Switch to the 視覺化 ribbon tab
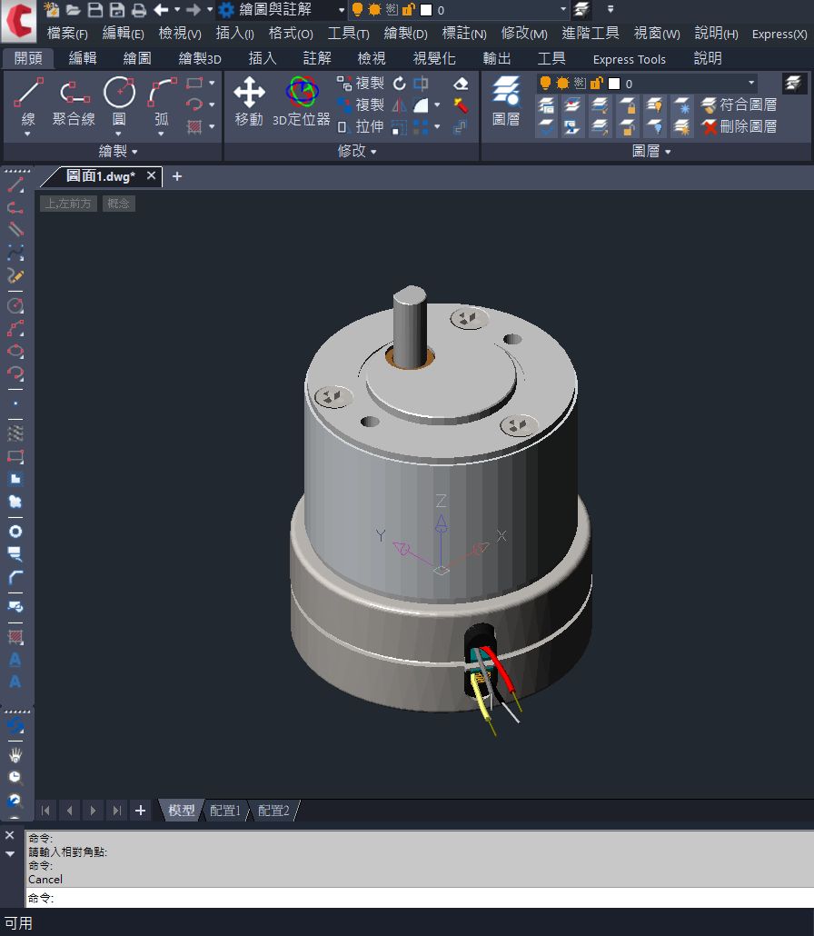 pos(434,58)
